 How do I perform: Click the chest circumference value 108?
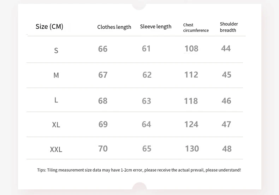[x=191, y=49]
